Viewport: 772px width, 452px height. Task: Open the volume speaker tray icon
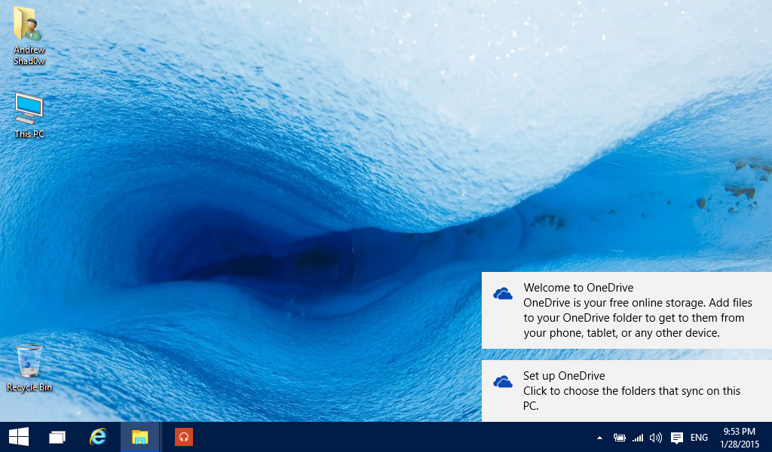655,437
